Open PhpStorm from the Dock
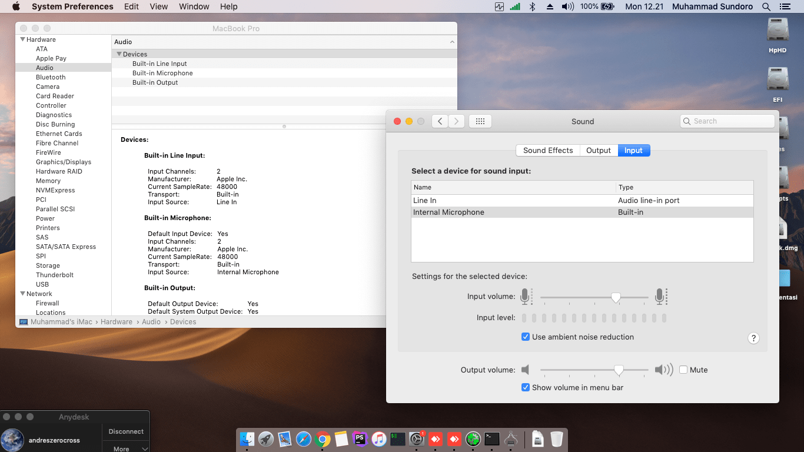The height and width of the screenshot is (452, 804). (x=360, y=439)
